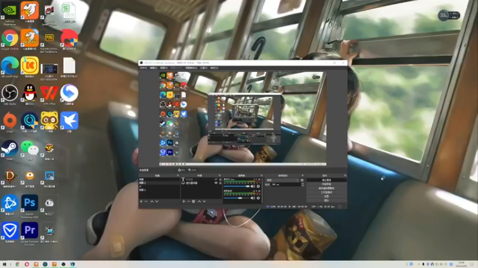Open the PUBG Battlegrounds desktop shortcut
This screenshot has height=268, width=478.
point(49,42)
